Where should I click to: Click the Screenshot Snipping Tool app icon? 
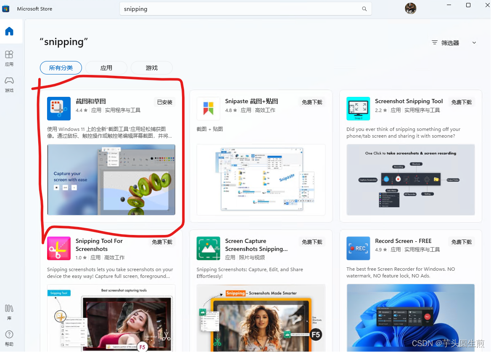[x=358, y=109]
